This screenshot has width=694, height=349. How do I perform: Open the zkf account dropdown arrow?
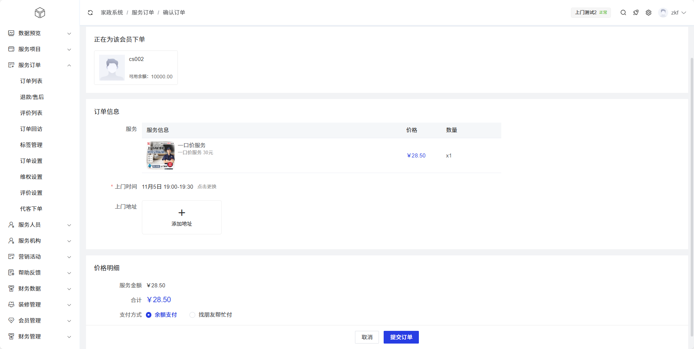684,13
